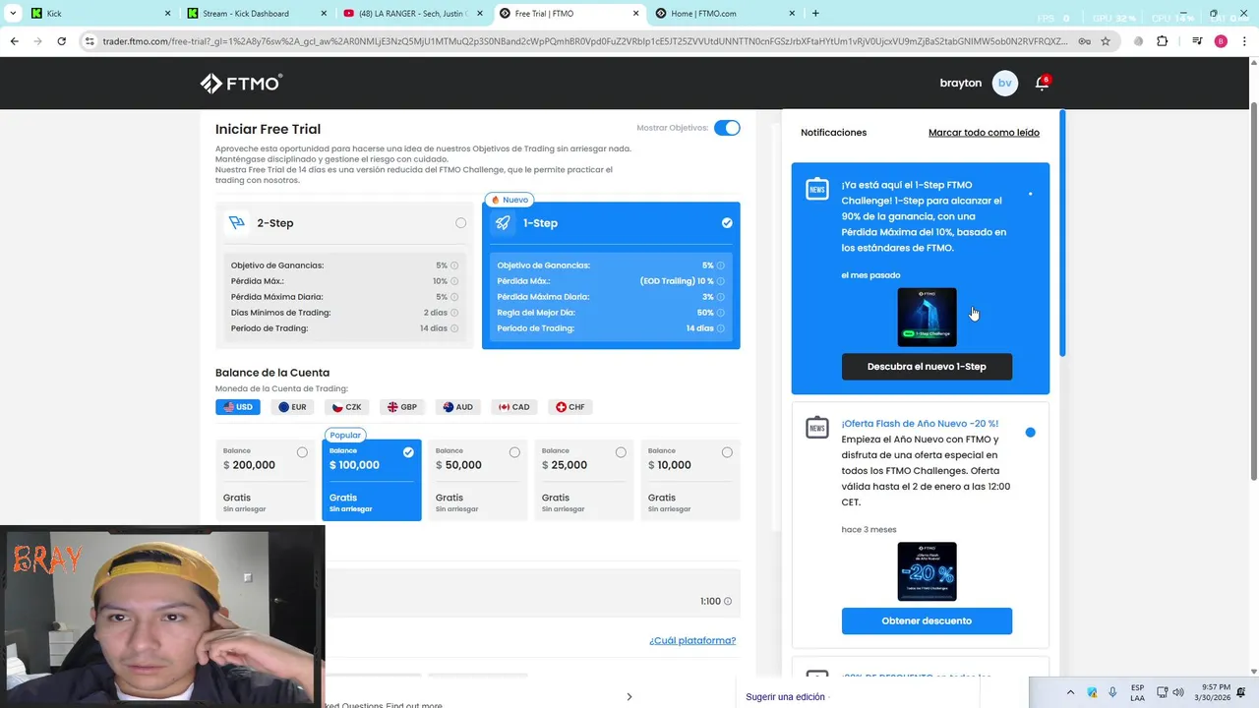This screenshot has height=708, width=1259.
Task: Click info icon beside 2-Step Periodo de Trading
Action: (454, 328)
